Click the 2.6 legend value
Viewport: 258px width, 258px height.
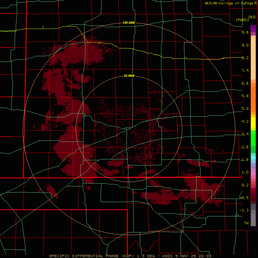point(245,147)
